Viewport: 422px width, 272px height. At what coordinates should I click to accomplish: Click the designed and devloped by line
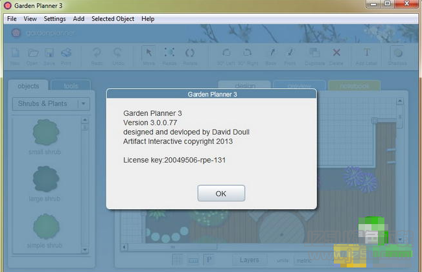pyautogui.click(x=186, y=132)
